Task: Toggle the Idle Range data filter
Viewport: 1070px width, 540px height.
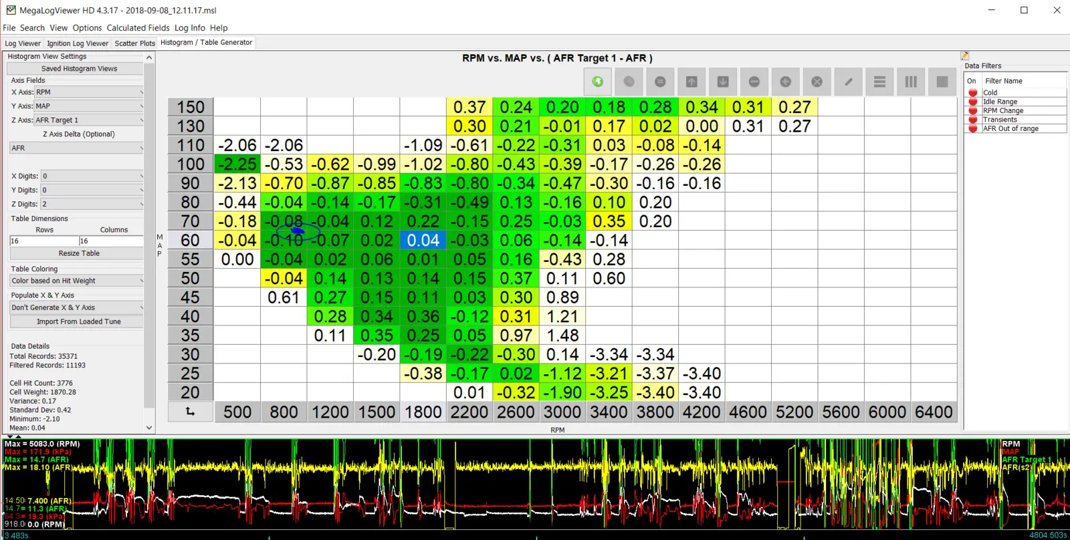Action: pos(973,102)
